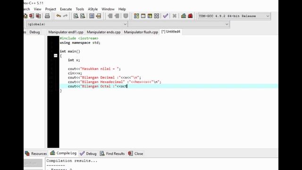
Task: Open the Find Results bottom tab
Action: tap(112, 153)
